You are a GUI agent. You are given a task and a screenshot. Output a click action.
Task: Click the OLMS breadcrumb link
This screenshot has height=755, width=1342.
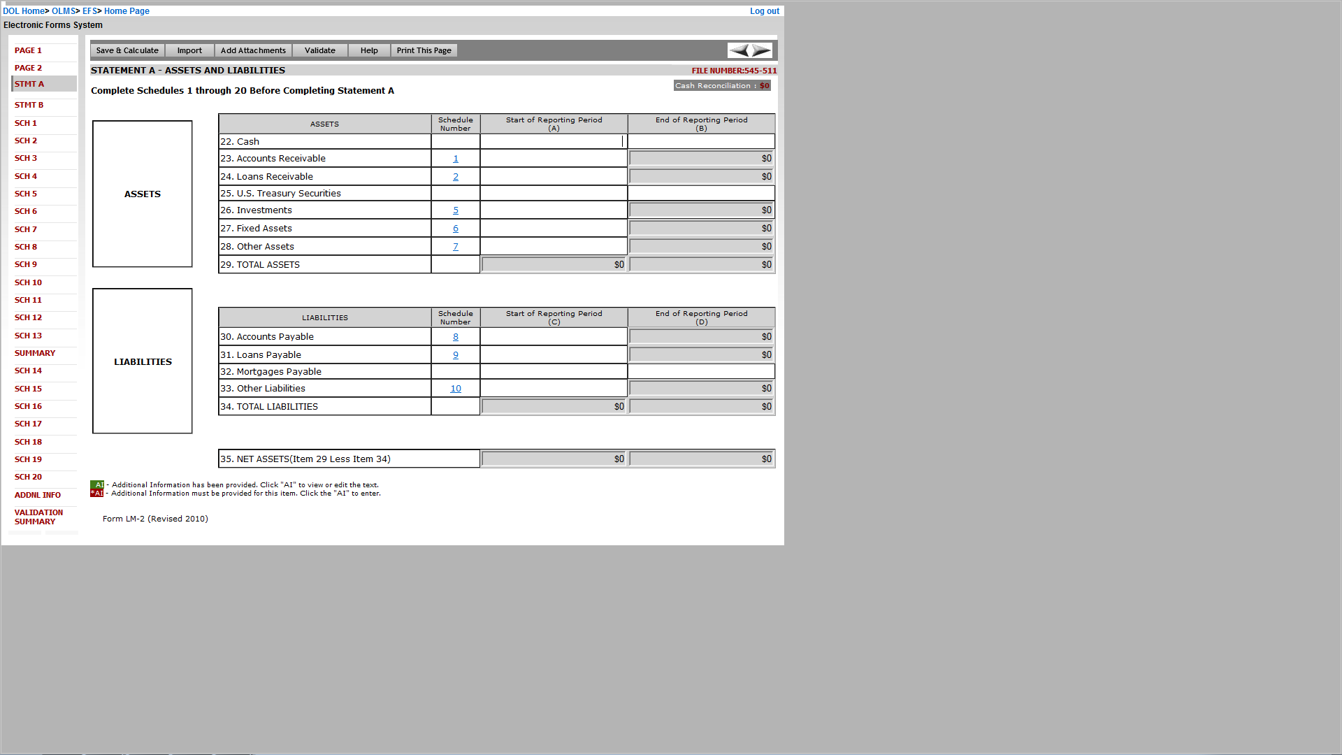[x=63, y=11]
